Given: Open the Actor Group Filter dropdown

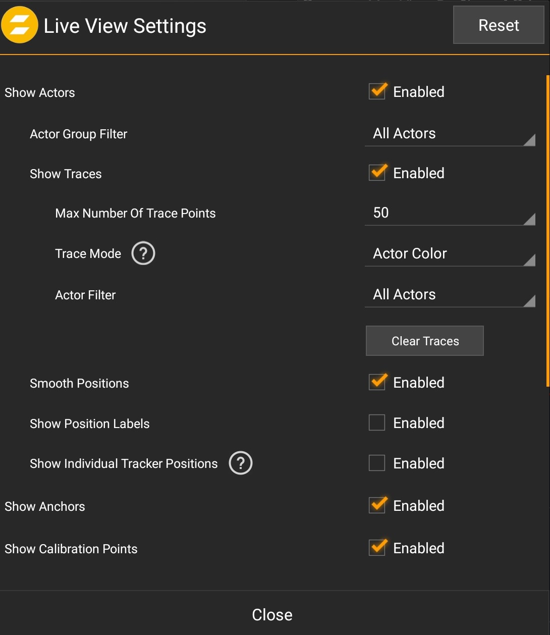Looking at the screenshot, I should (450, 134).
